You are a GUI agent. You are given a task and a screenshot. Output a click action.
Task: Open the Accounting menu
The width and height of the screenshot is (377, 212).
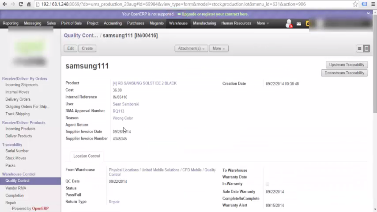(113, 23)
